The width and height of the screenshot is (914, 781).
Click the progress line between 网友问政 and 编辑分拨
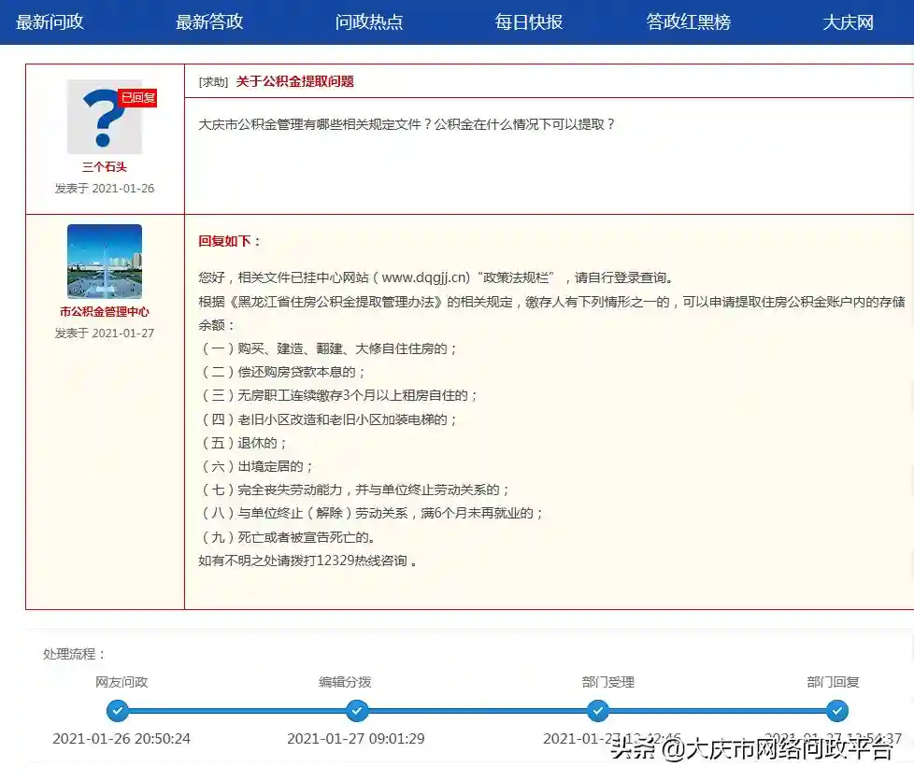tap(236, 711)
